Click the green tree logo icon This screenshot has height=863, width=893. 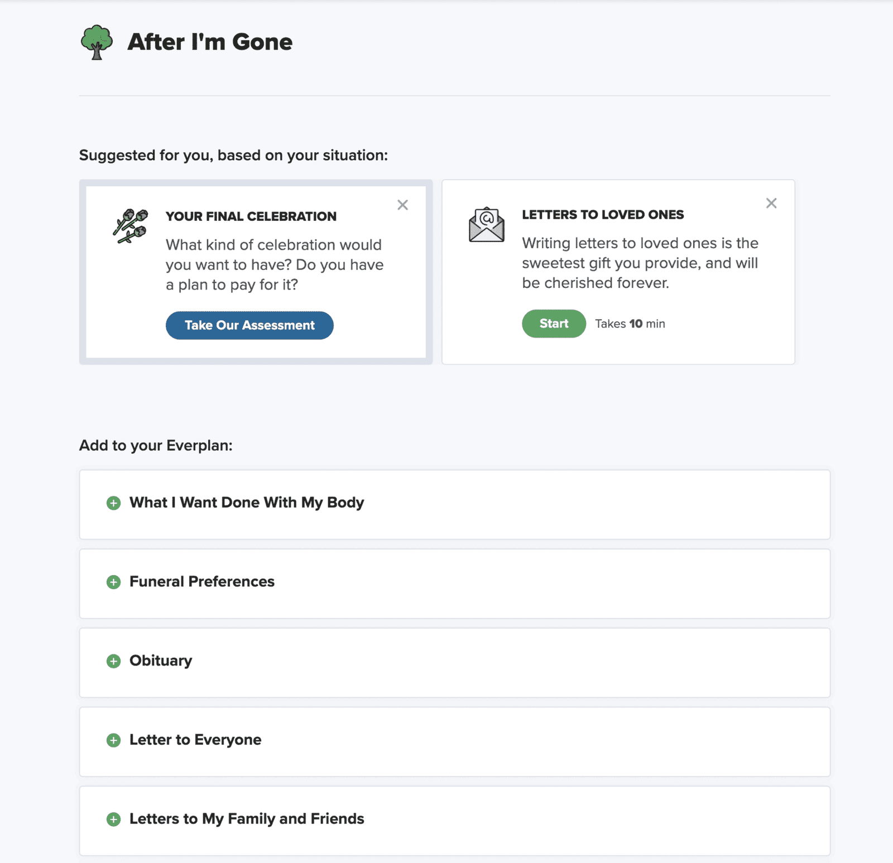coord(97,42)
